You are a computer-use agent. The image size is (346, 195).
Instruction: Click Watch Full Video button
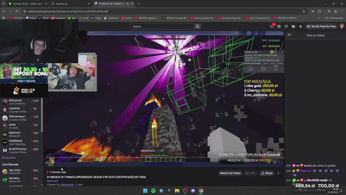click(230, 173)
